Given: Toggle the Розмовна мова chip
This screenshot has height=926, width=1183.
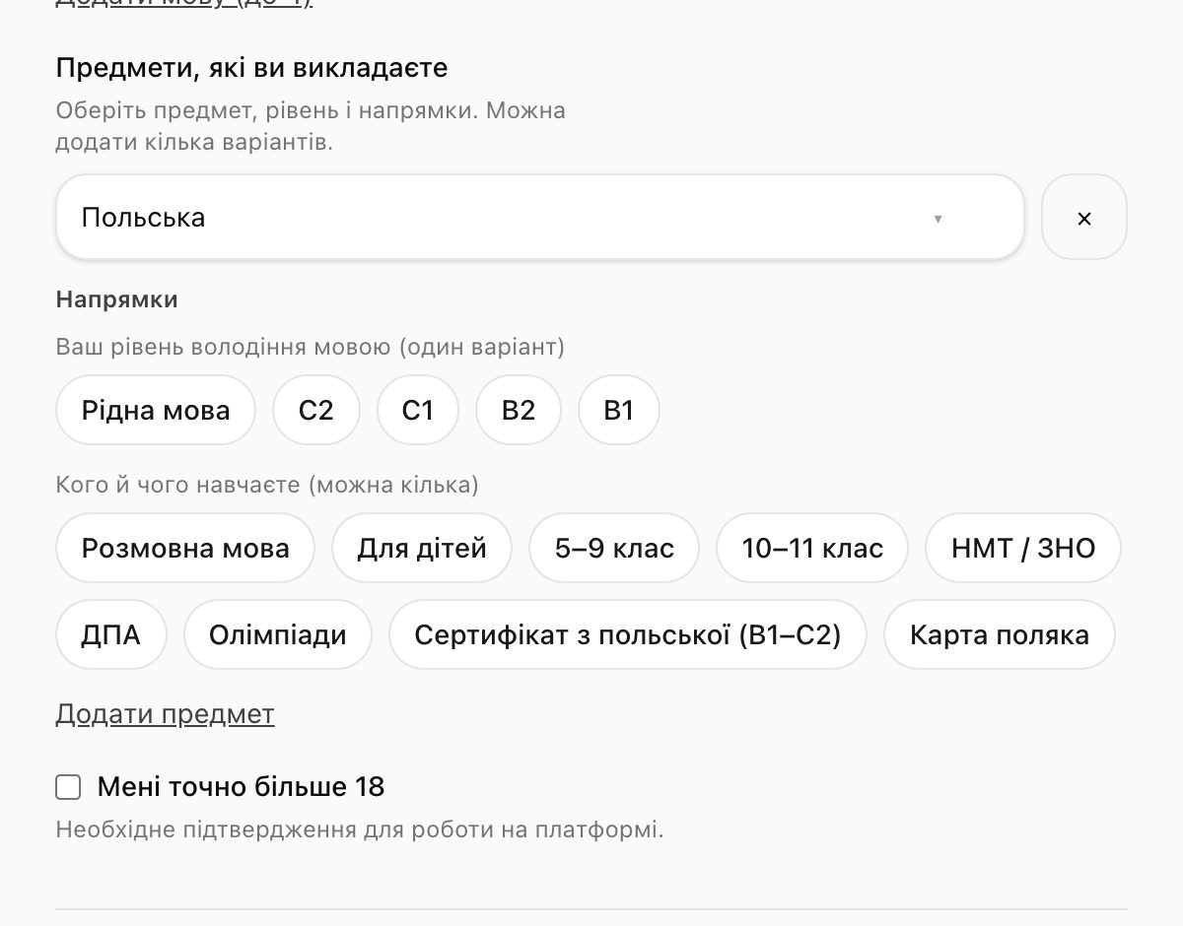Looking at the screenshot, I should pos(185,548).
